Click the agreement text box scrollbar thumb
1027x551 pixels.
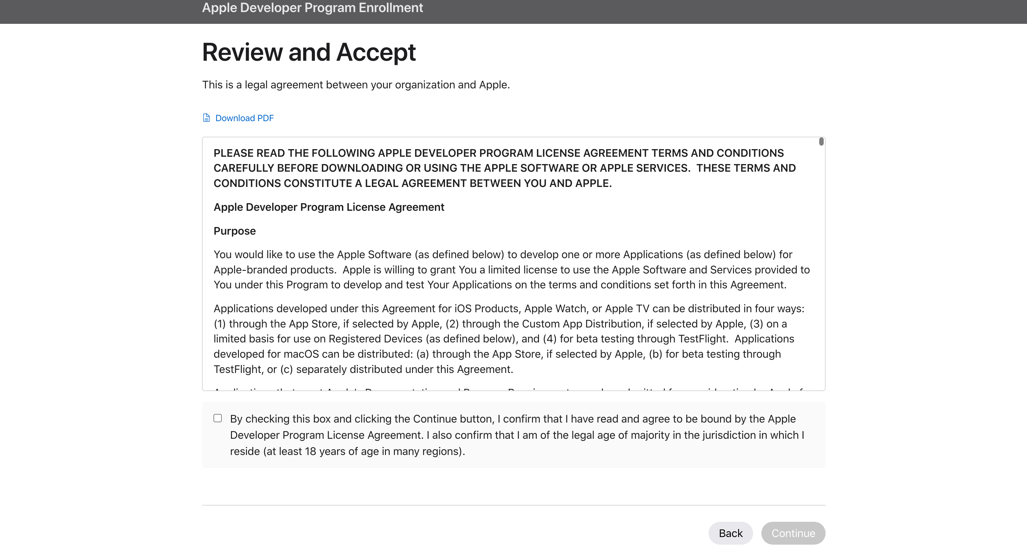click(821, 141)
